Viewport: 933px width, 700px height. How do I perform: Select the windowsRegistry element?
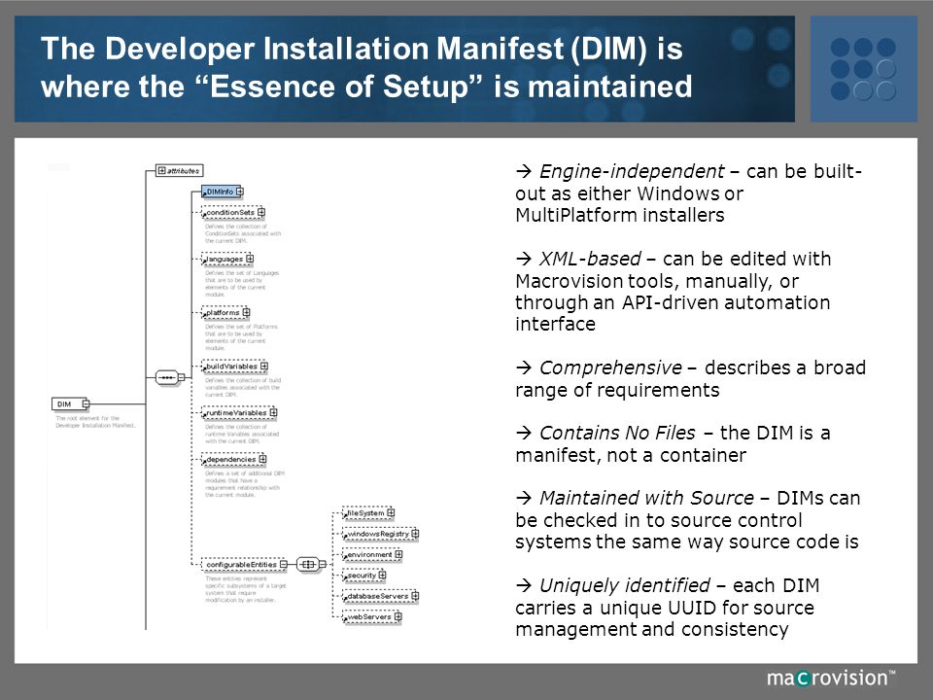[x=378, y=534]
